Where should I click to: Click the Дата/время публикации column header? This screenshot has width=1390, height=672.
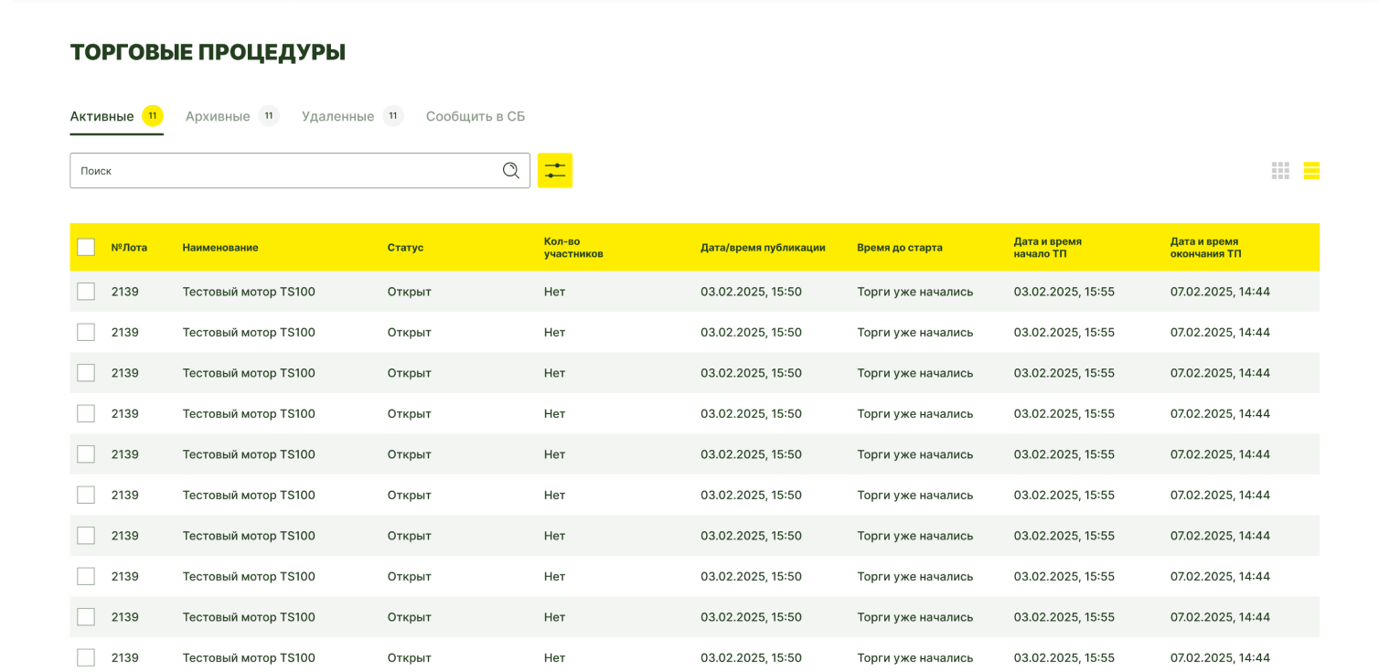tap(763, 247)
